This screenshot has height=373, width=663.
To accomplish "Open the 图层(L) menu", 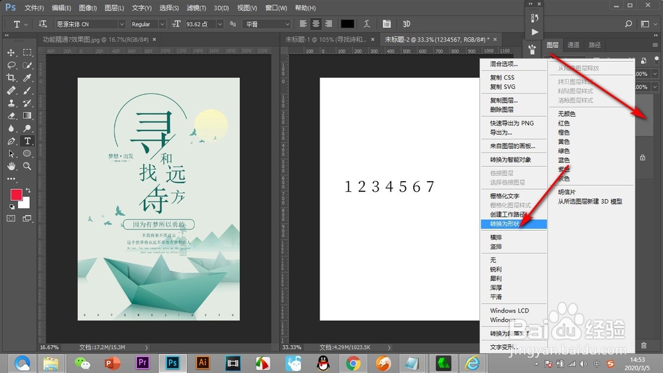I will (114, 8).
